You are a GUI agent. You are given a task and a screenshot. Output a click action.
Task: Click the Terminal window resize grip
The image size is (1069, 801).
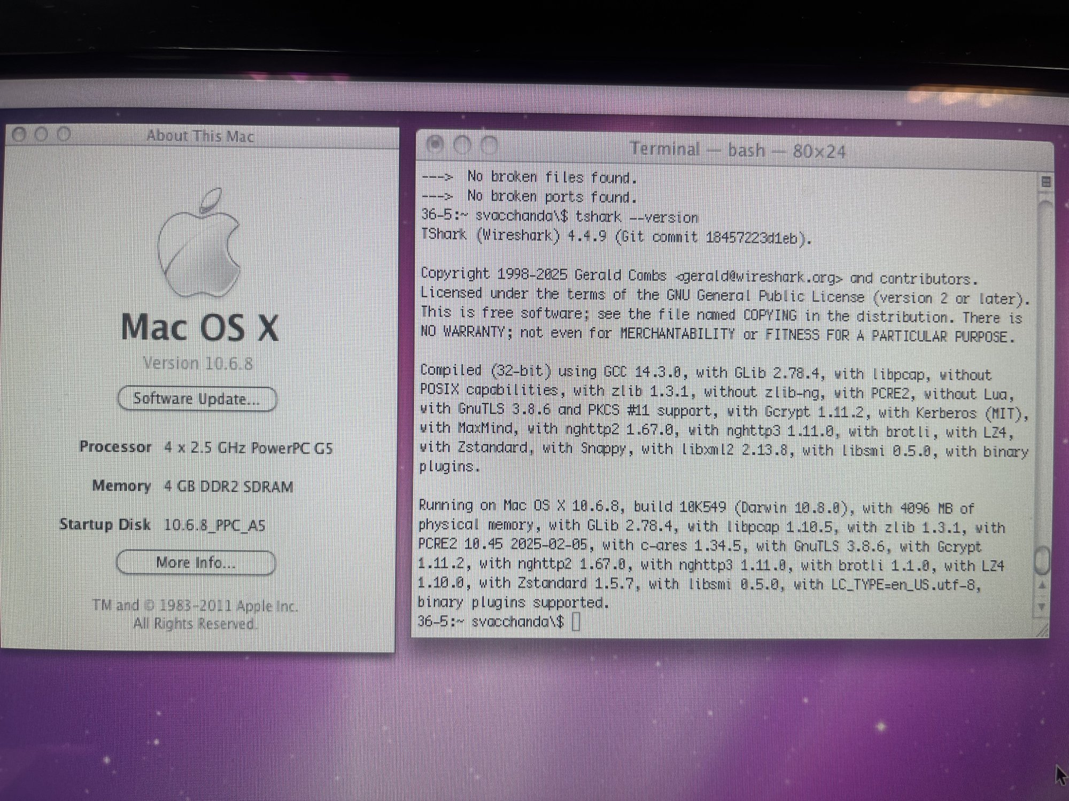click(1042, 631)
